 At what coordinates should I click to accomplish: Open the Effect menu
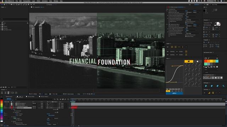tap(39, 1)
